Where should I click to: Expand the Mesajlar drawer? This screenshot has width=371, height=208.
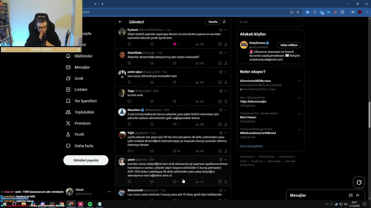tap(358, 195)
